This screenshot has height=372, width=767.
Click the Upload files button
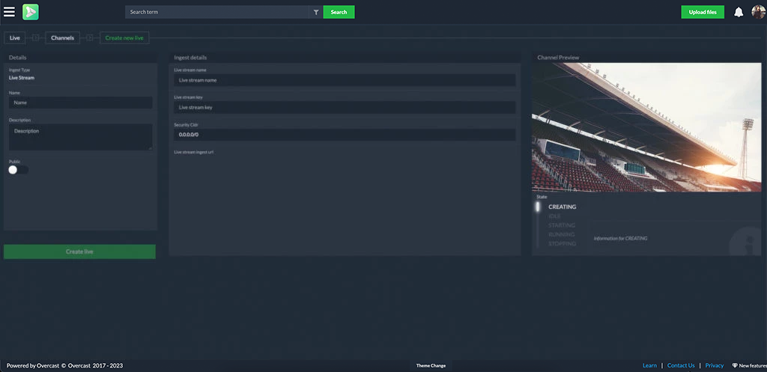pos(703,12)
